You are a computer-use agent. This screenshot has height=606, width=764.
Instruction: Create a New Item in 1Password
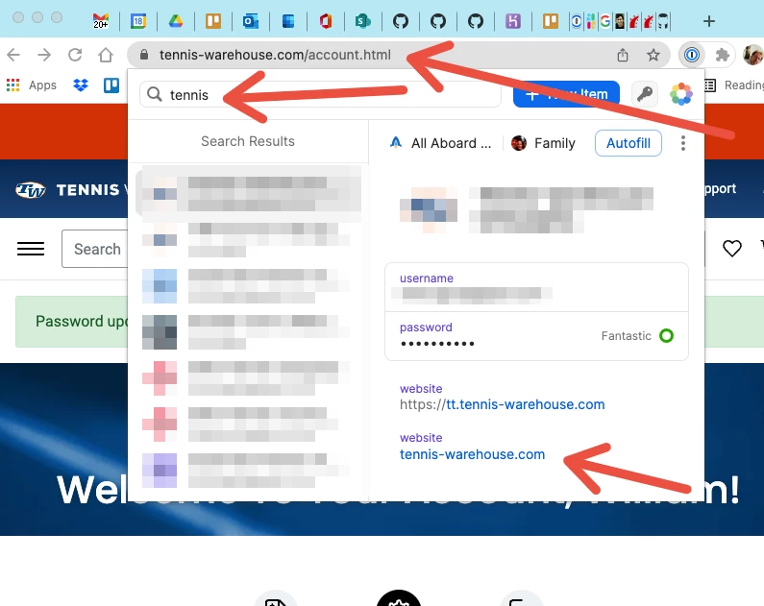pyautogui.click(x=566, y=94)
